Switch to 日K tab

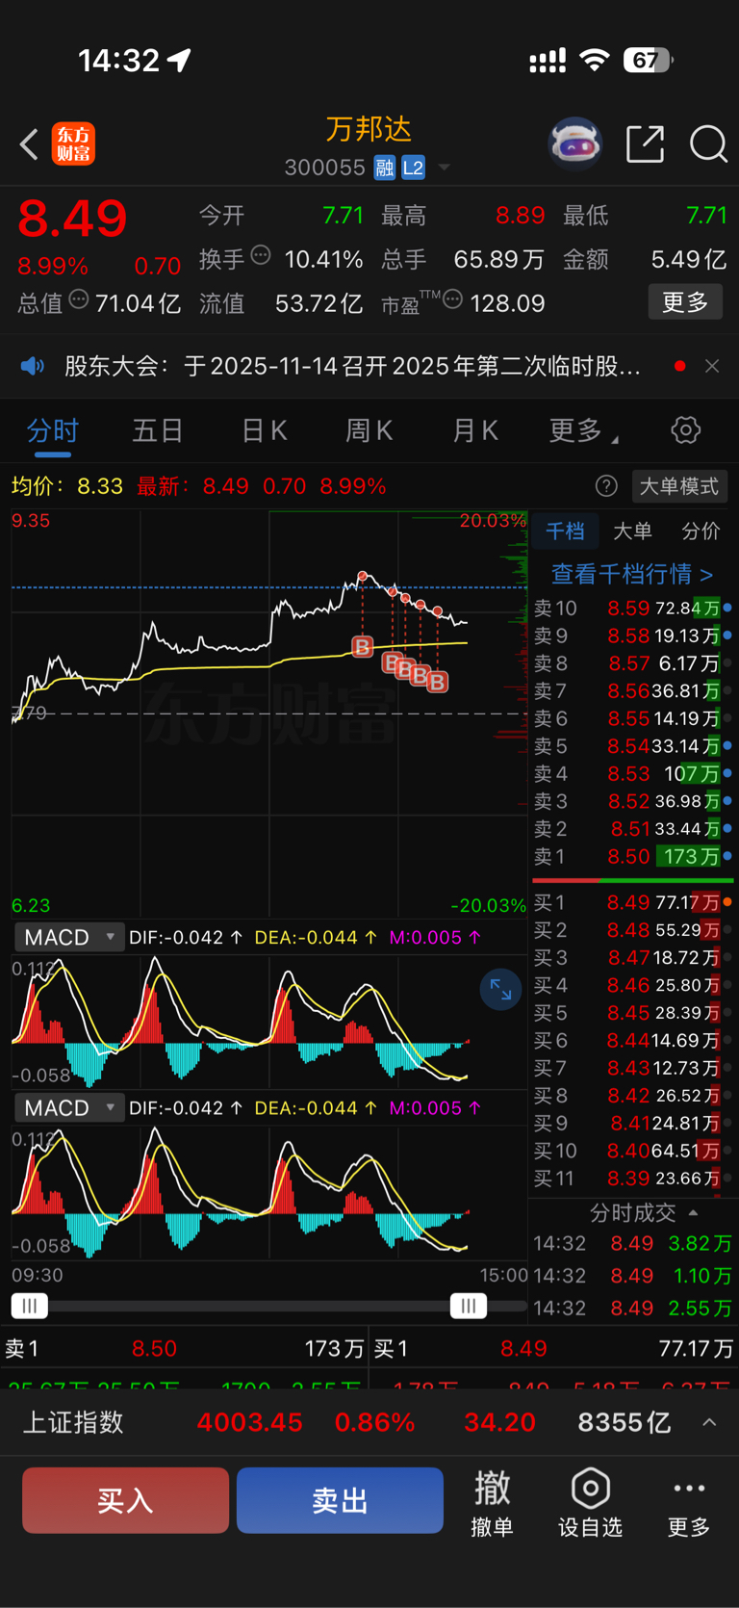pyautogui.click(x=265, y=430)
